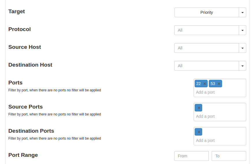Click the Priority target button
The image size is (252, 164).
click(x=206, y=13)
